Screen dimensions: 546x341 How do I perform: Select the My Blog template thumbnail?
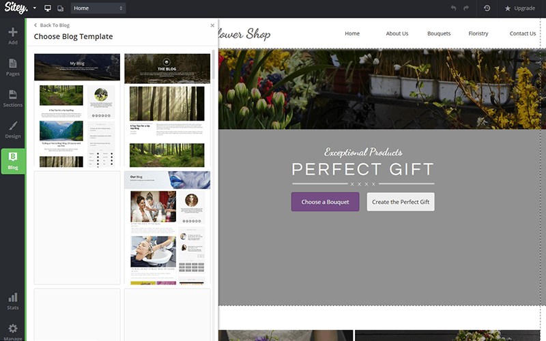click(x=77, y=110)
